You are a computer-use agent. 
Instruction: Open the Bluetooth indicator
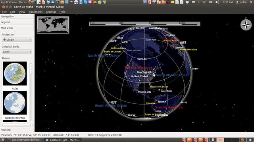coord(199,2)
